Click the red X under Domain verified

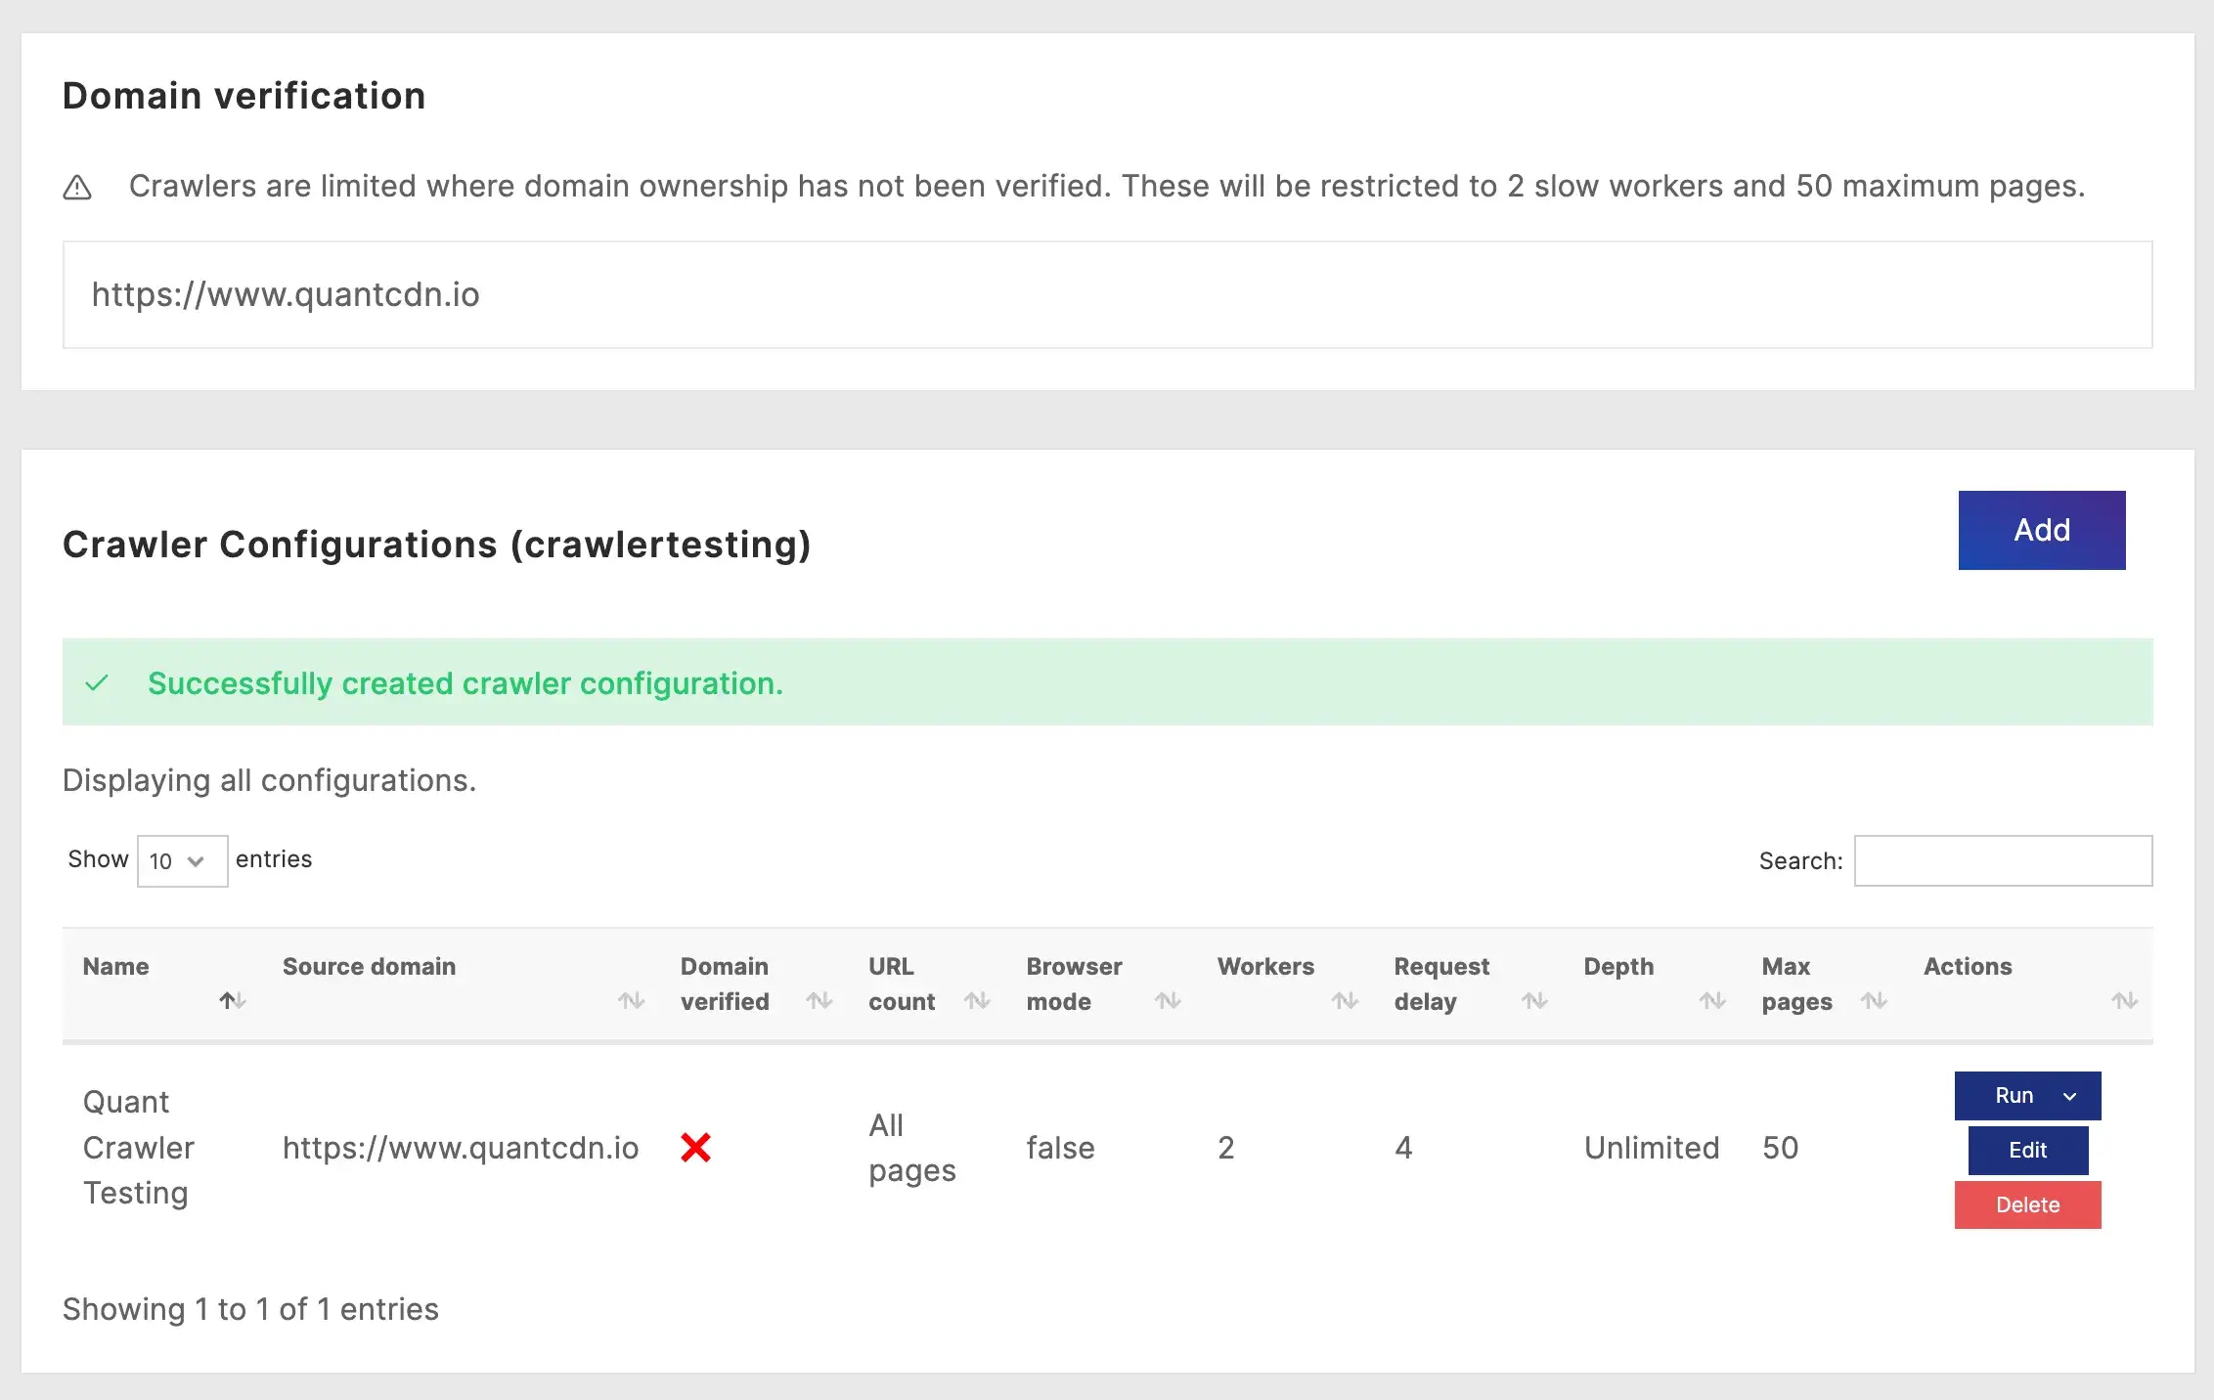point(695,1148)
